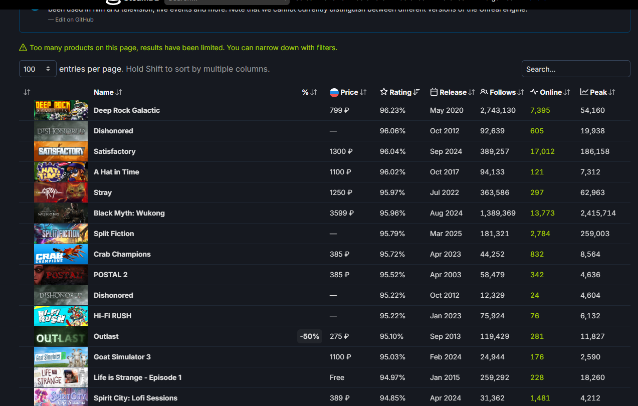
Task: Open the Spirit City: Lofi Sessions thumbnail
Action: tap(61, 397)
